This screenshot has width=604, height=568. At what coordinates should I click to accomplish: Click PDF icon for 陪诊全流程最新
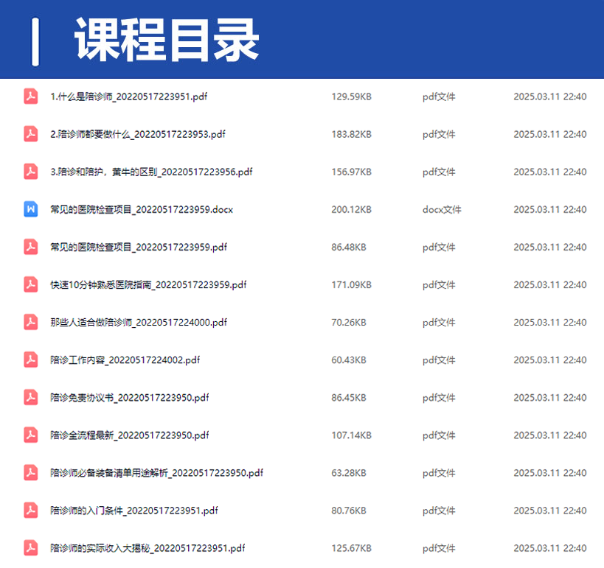pyautogui.click(x=31, y=435)
